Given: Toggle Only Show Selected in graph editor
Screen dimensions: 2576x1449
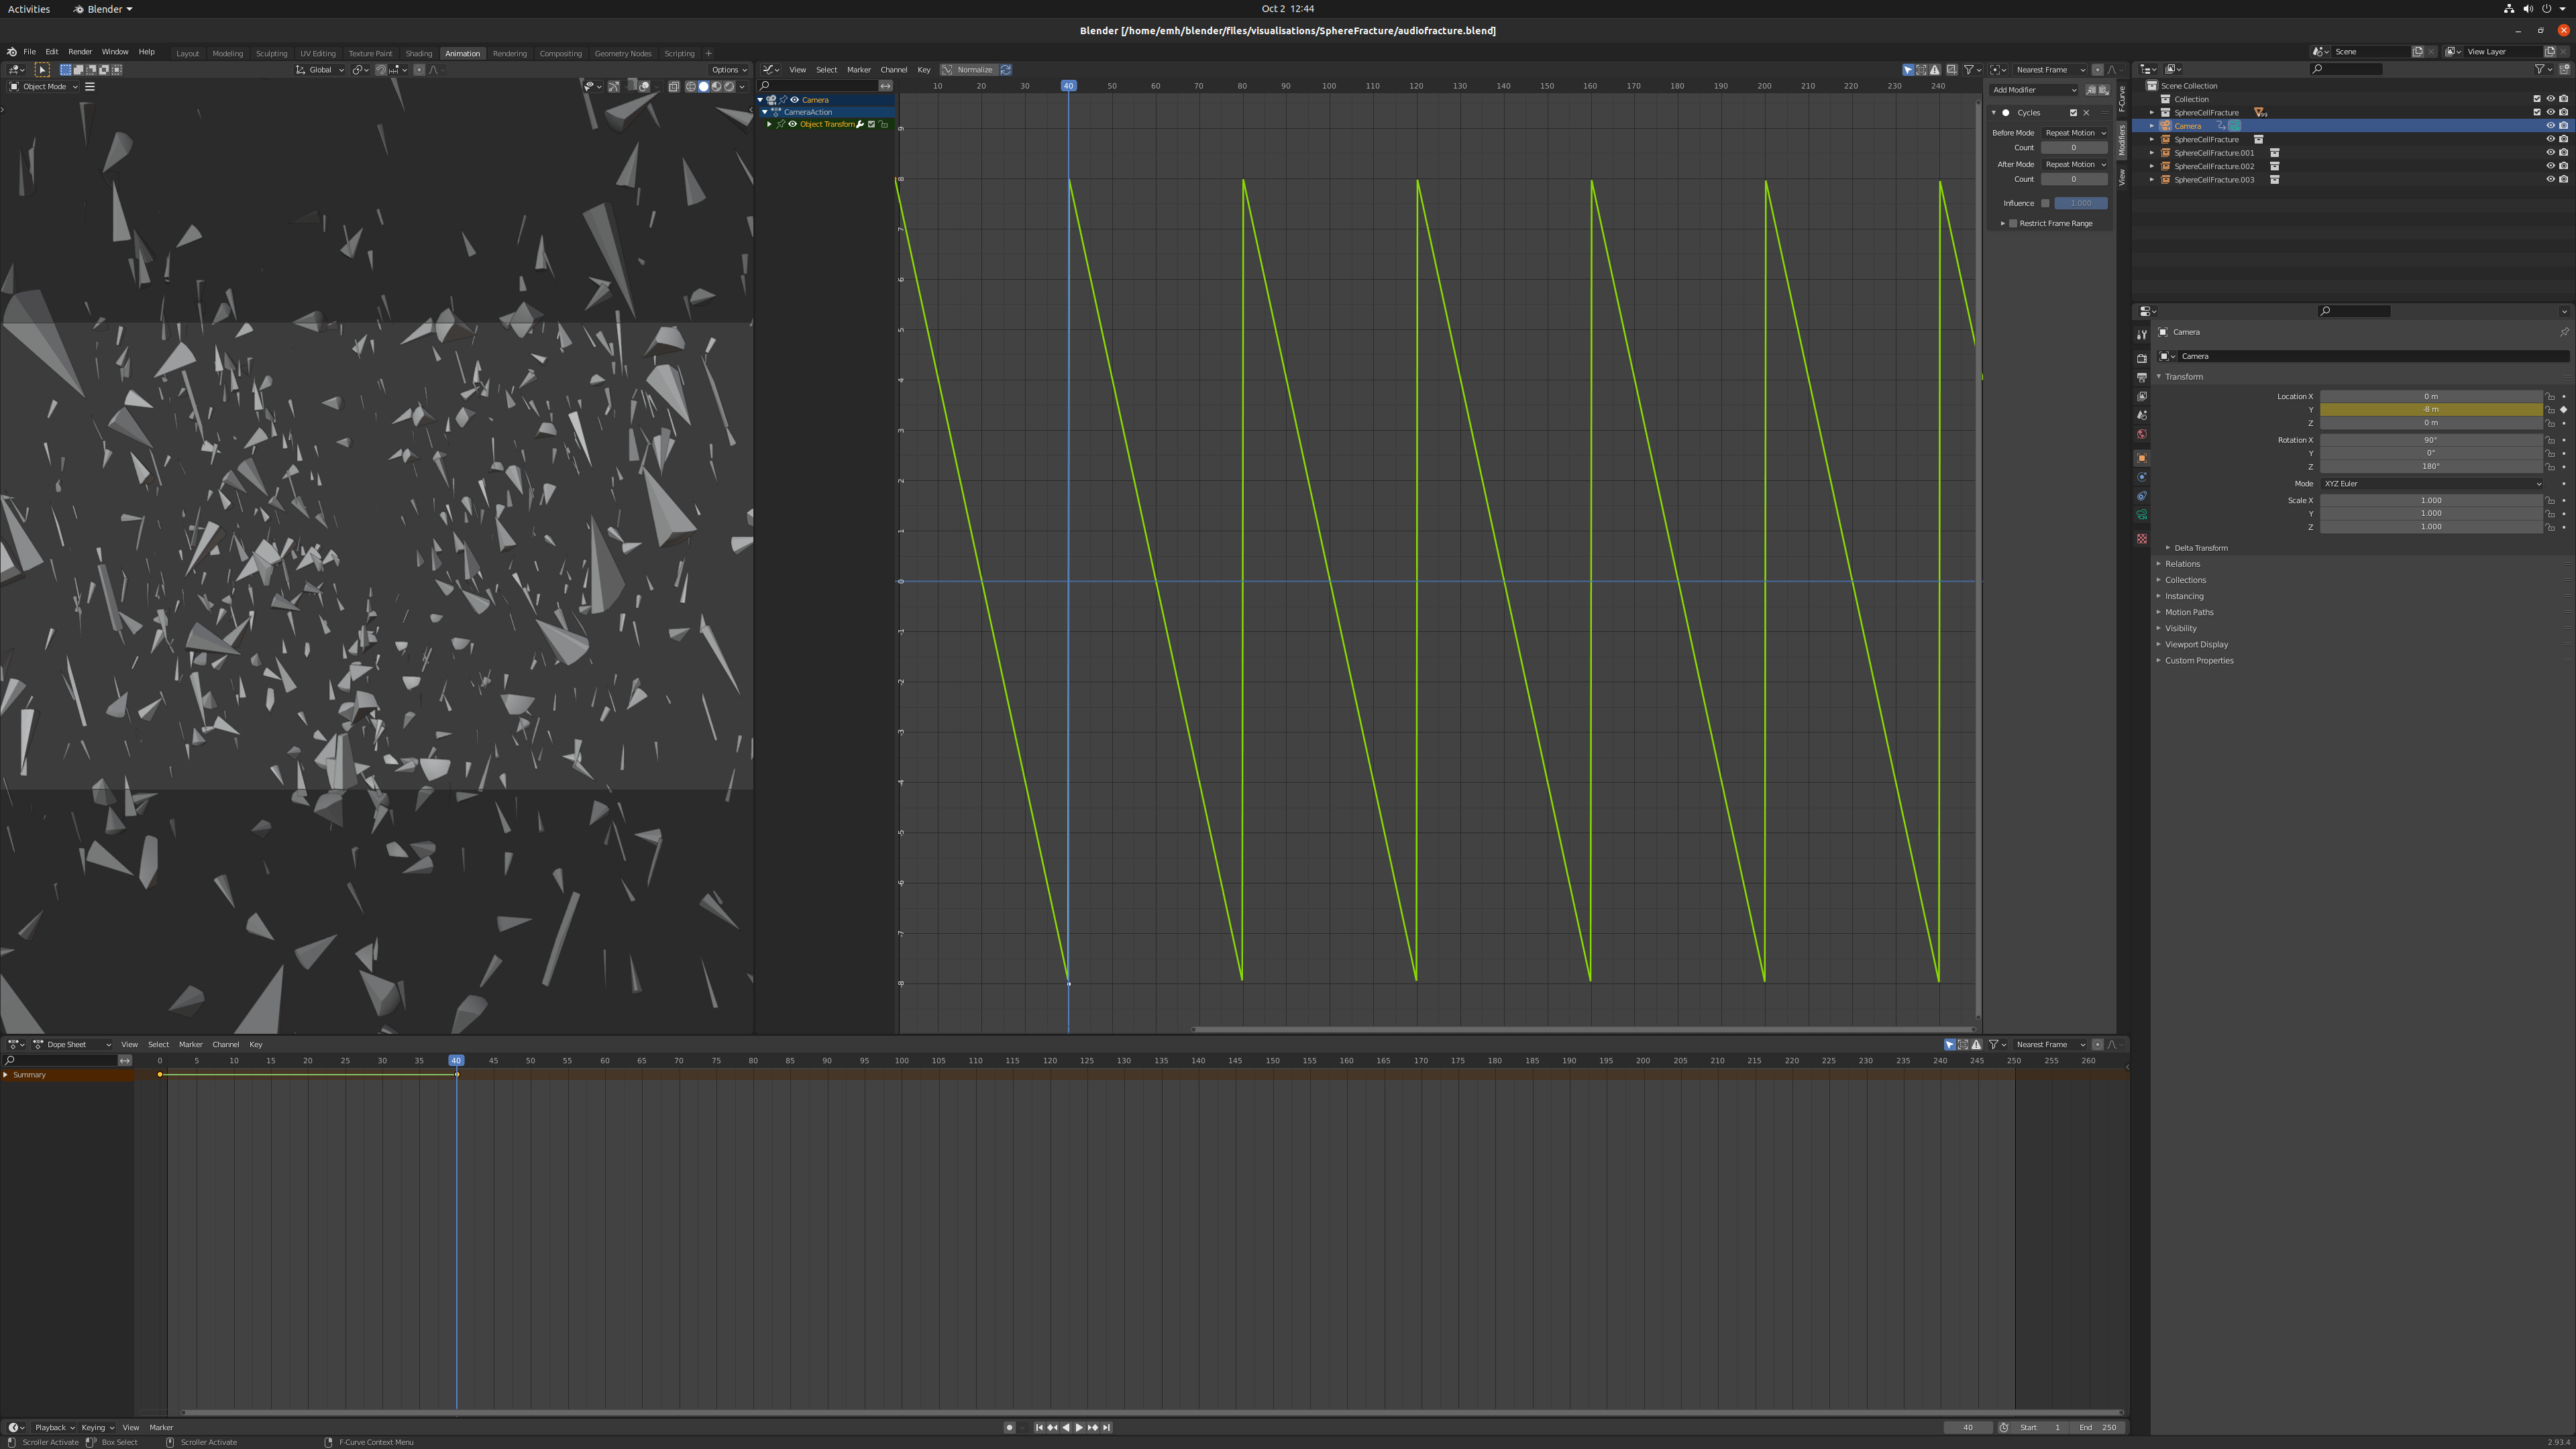Looking at the screenshot, I should 1908,70.
